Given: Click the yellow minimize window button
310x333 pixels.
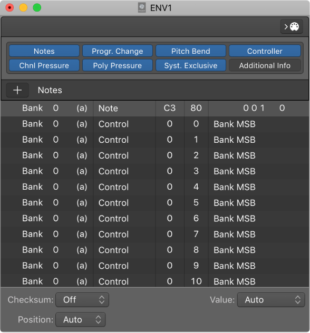Looking at the screenshot, I should [23, 8].
